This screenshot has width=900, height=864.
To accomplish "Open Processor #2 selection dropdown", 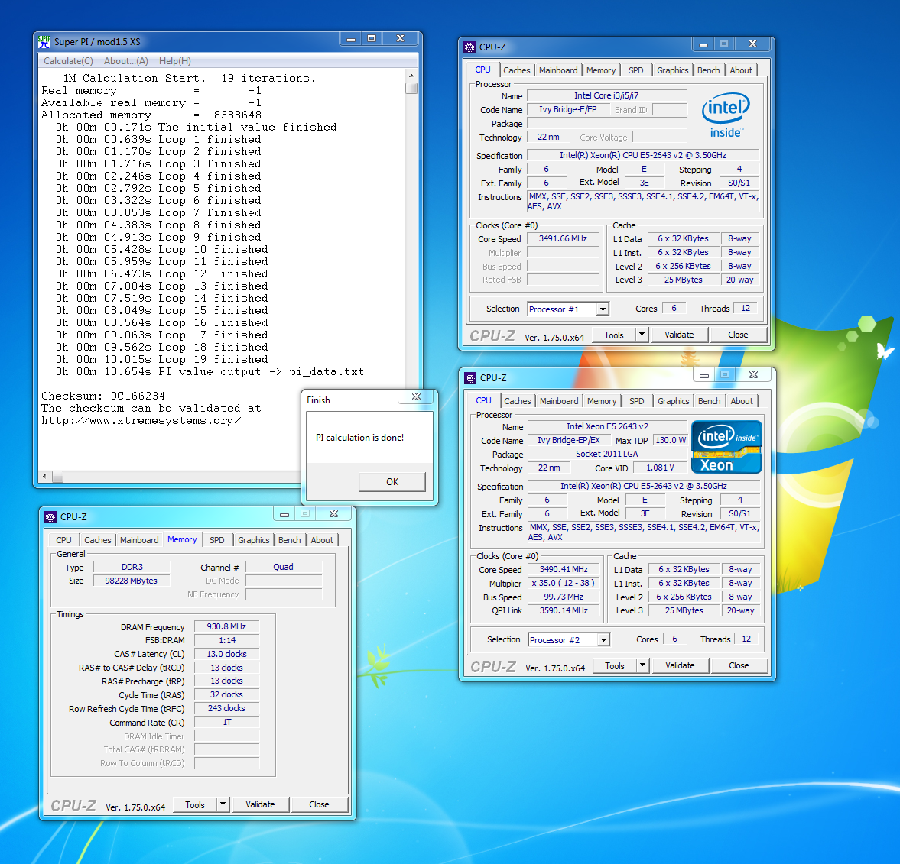I will 603,640.
